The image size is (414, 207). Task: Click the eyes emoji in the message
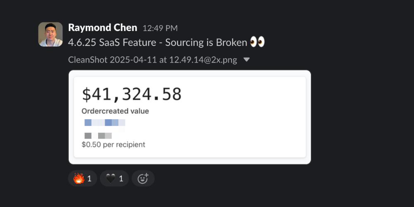pyautogui.click(x=257, y=42)
